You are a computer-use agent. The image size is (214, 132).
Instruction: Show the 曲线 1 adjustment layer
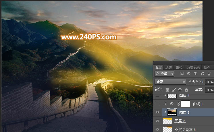click(x=157, y=104)
